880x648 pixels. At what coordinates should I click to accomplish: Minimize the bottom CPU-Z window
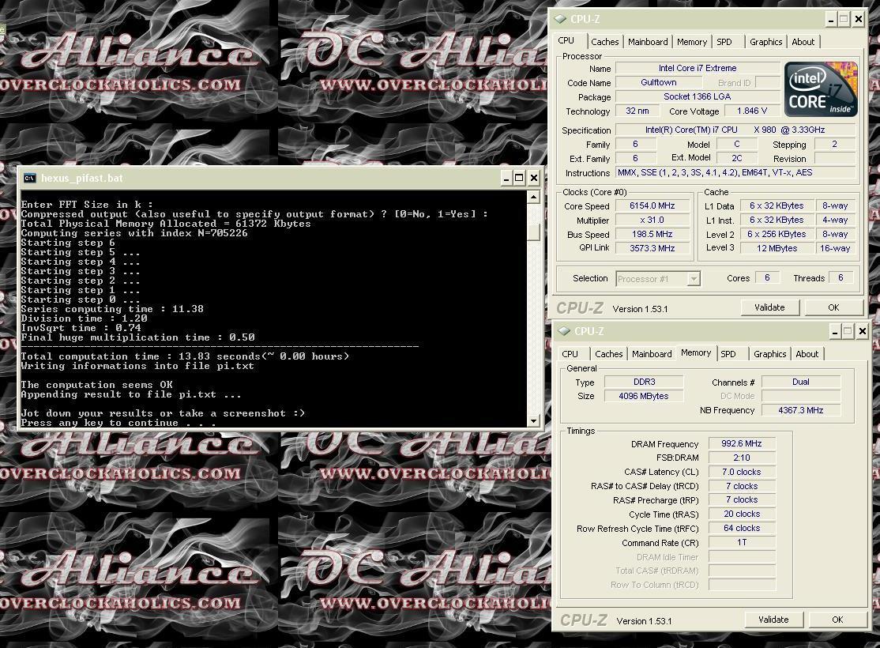click(834, 331)
